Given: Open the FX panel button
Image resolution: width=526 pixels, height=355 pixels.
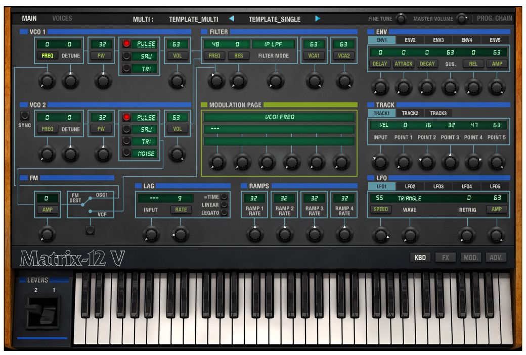Looking at the screenshot, I should coord(445,258).
